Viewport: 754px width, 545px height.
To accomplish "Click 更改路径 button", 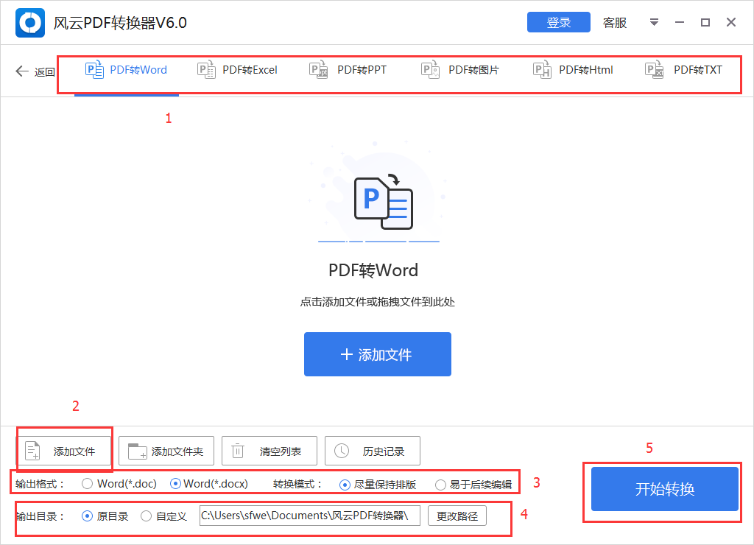I will (457, 516).
